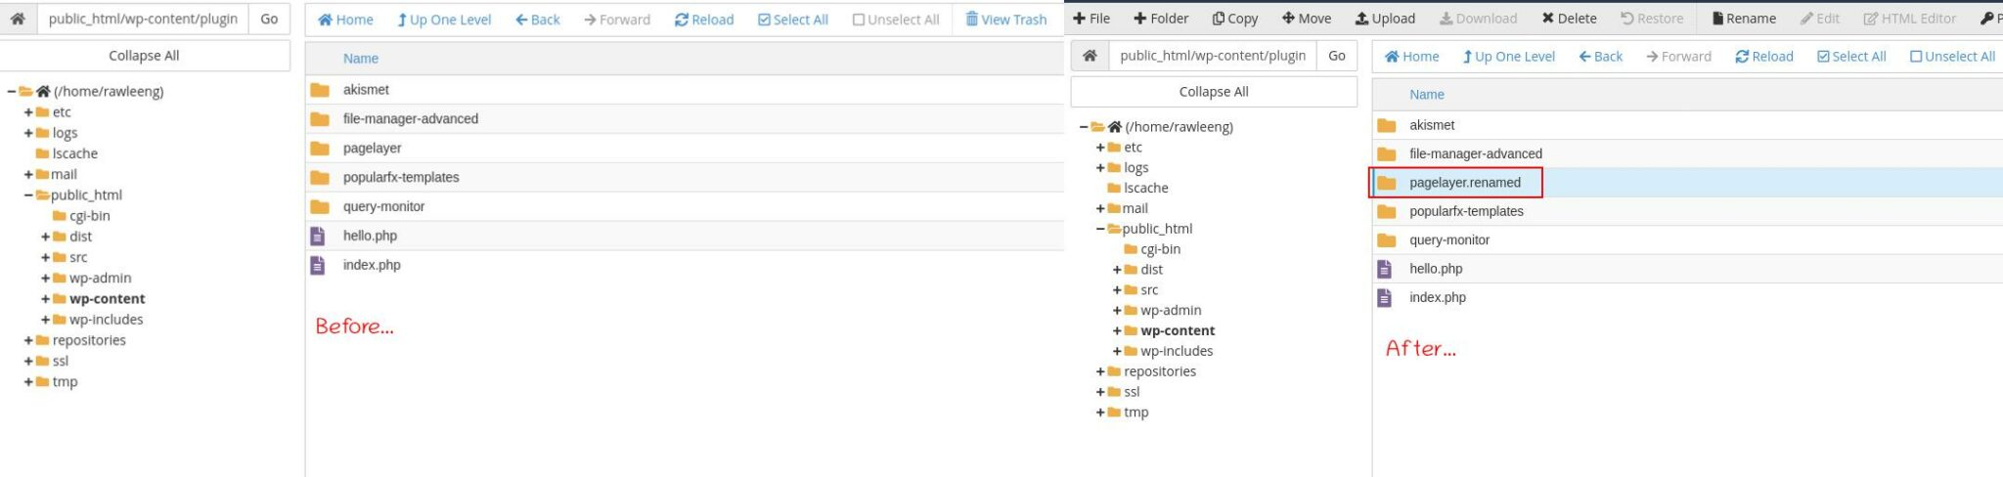The width and height of the screenshot is (2003, 477).
Task: Click the path field in the After panel
Action: 1212,56
